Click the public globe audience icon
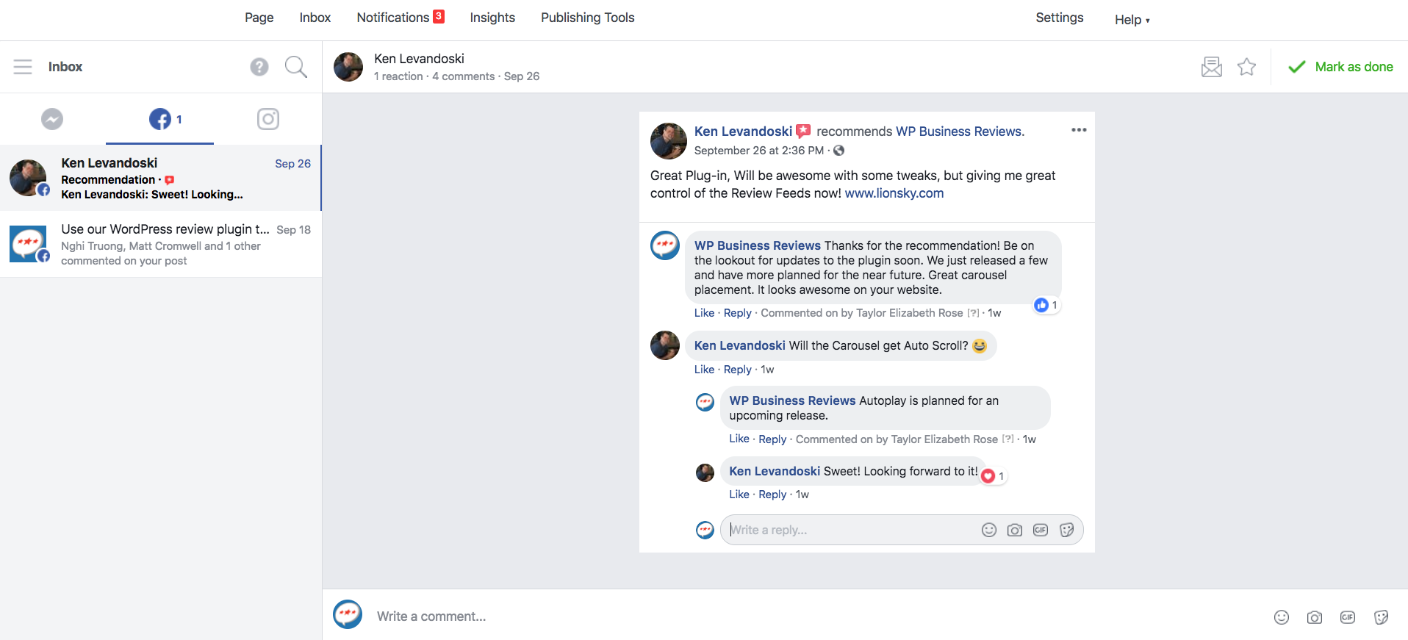The width and height of the screenshot is (1408, 640). 839,151
